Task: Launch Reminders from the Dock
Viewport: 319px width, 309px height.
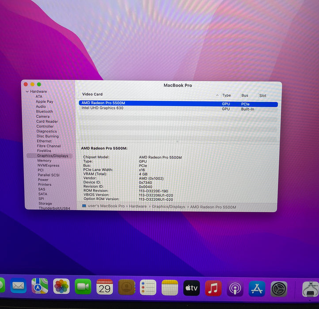Action: pyautogui.click(x=148, y=287)
